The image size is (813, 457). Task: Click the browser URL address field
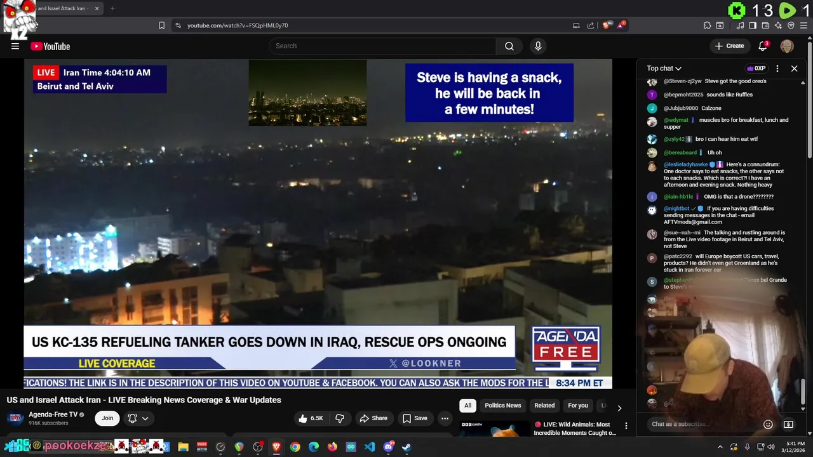tap(375, 25)
